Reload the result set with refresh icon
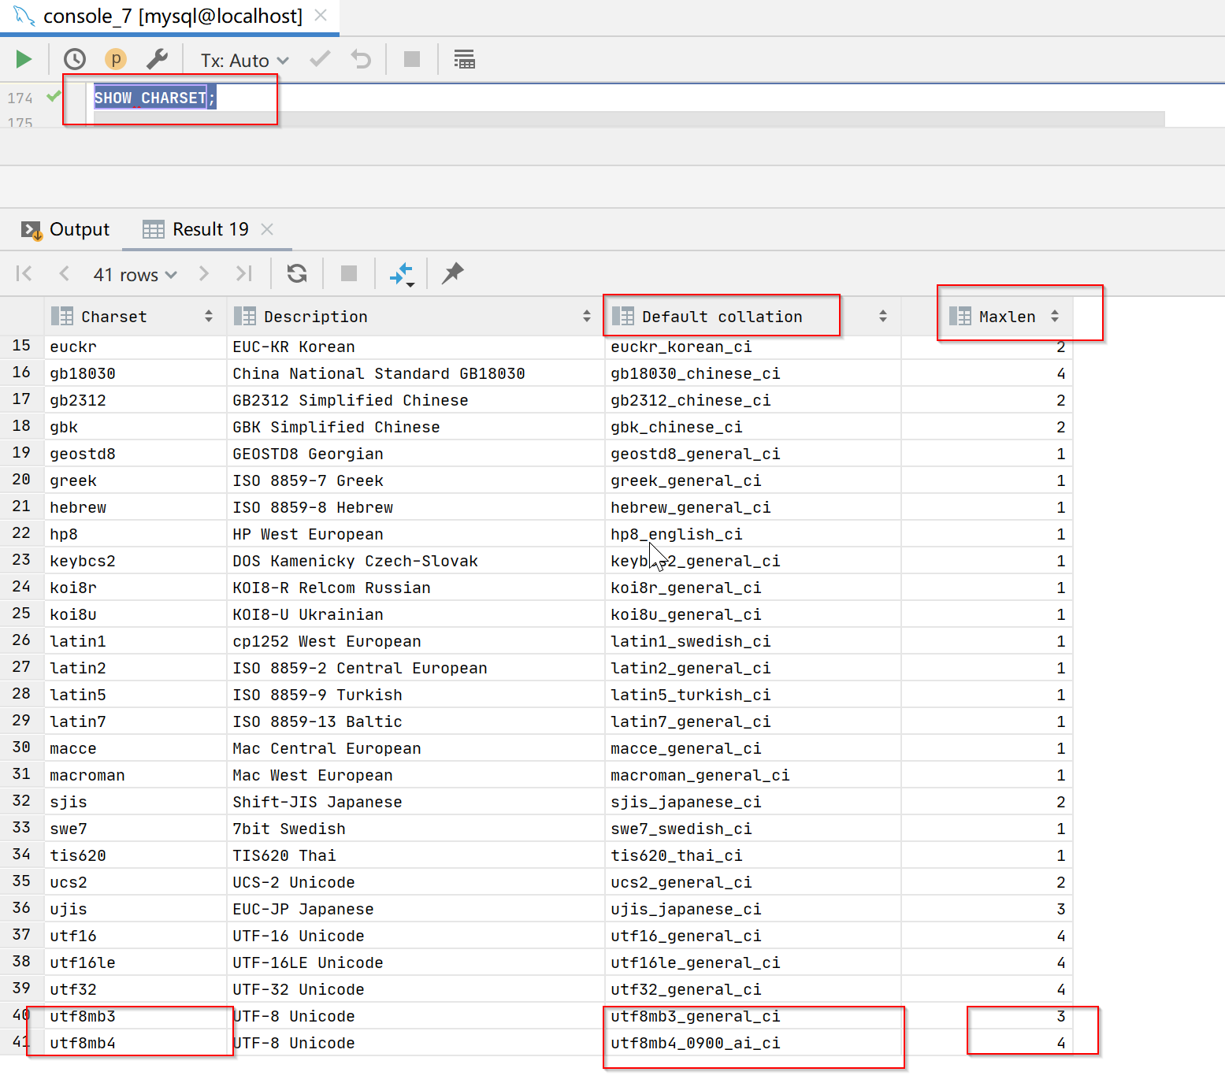 [x=297, y=273]
